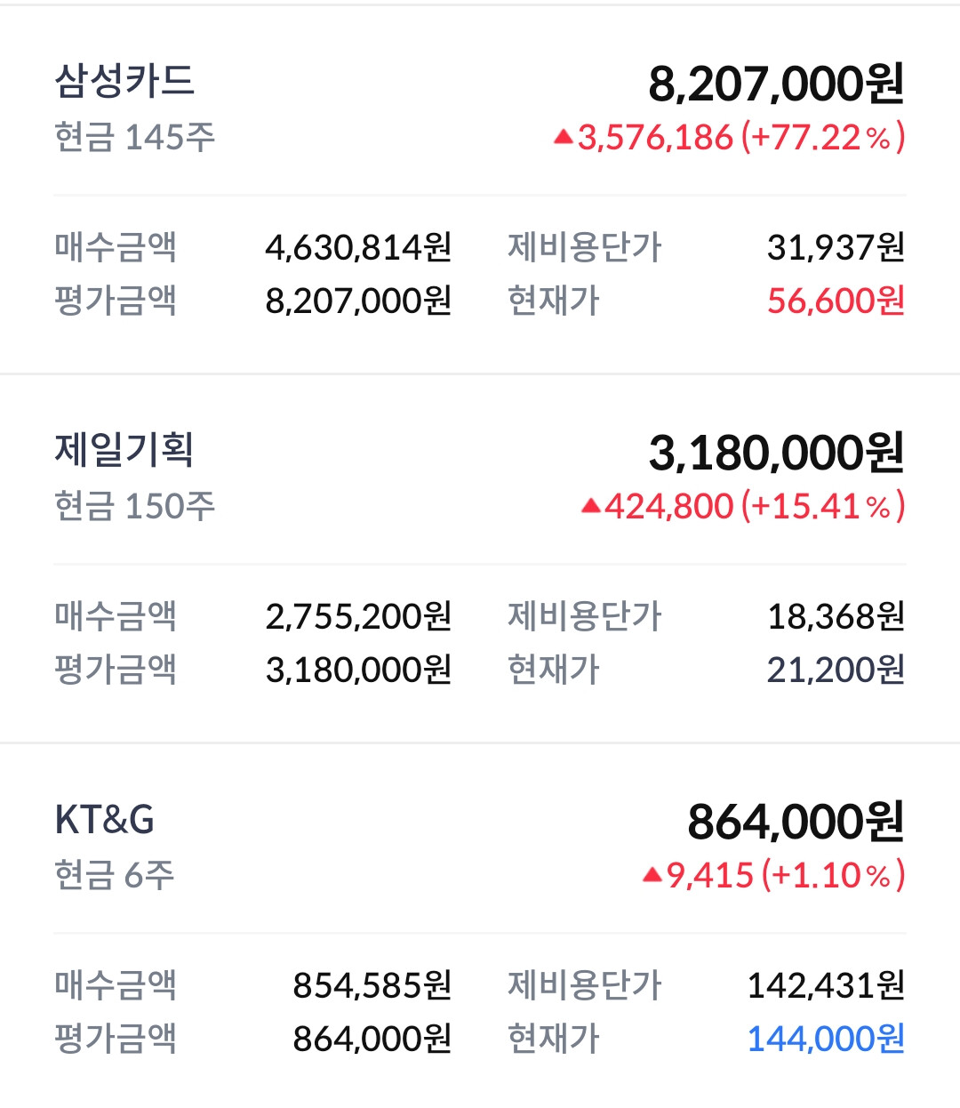This screenshot has width=960, height=1108.
Task: Open the KT&G stock holding
Action: (104, 820)
